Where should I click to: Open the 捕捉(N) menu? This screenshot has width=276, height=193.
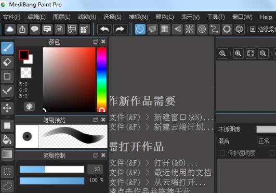(138, 17)
